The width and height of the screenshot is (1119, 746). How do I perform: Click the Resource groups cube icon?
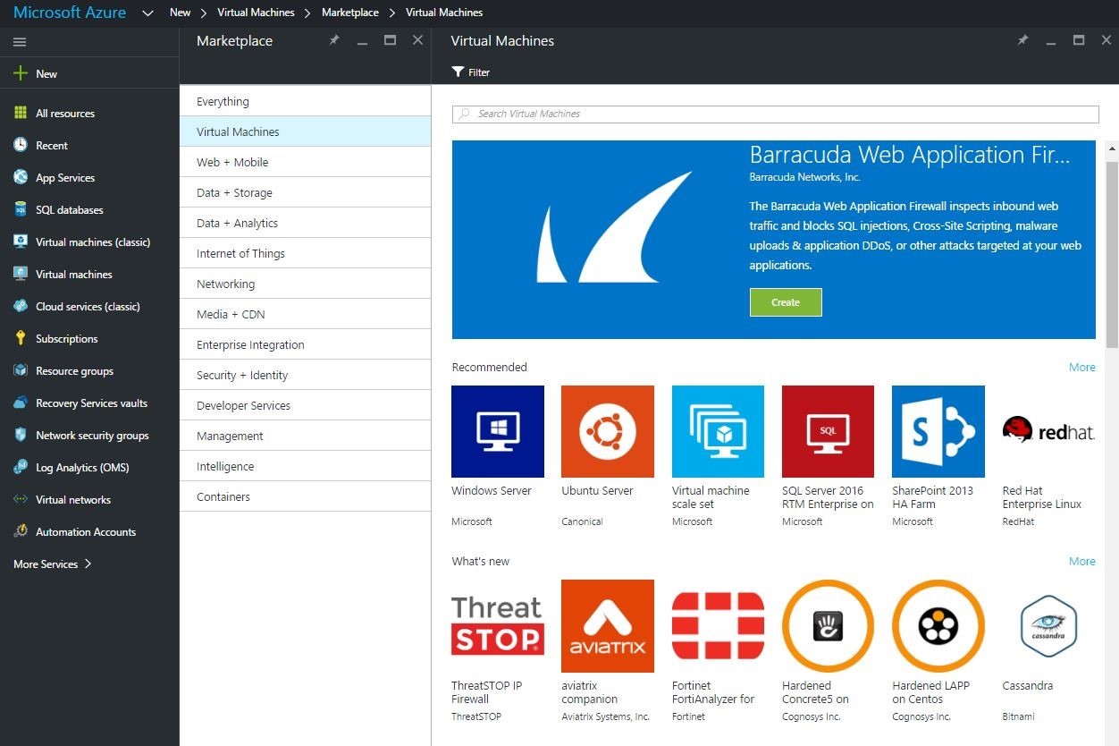(21, 370)
